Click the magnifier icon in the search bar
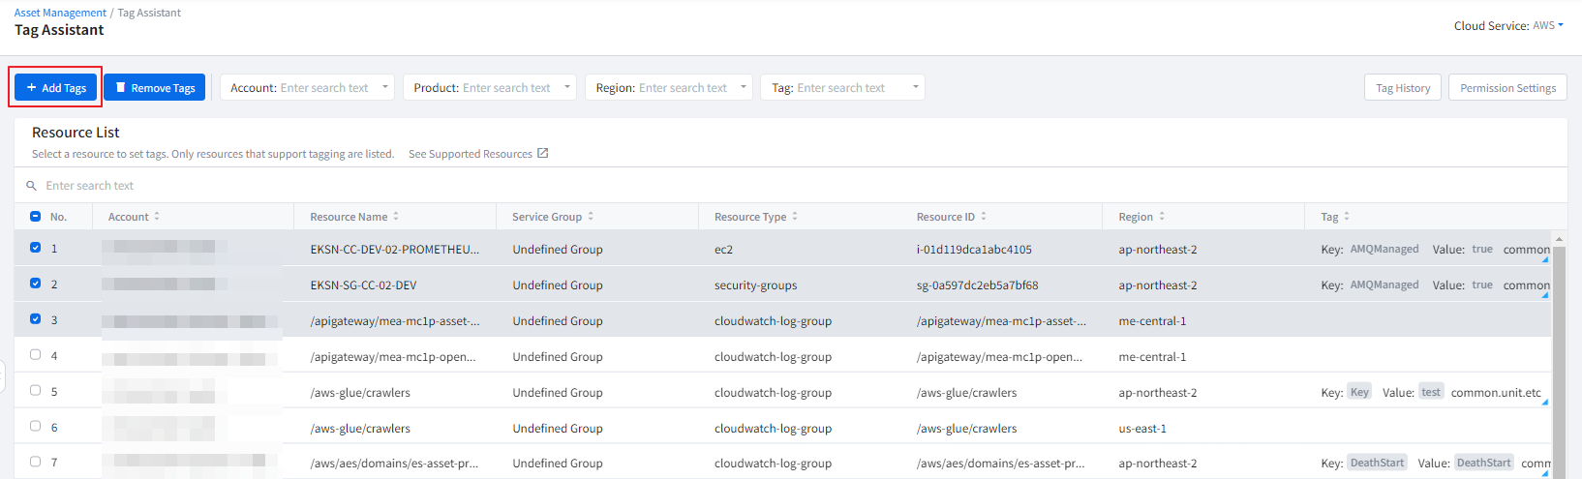This screenshot has height=479, width=1582. [32, 186]
